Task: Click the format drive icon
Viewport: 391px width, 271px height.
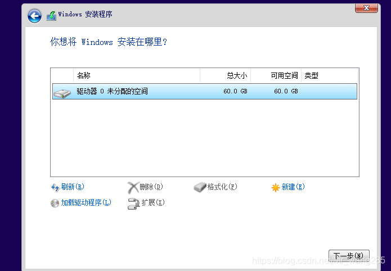Action: click(x=200, y=187)
